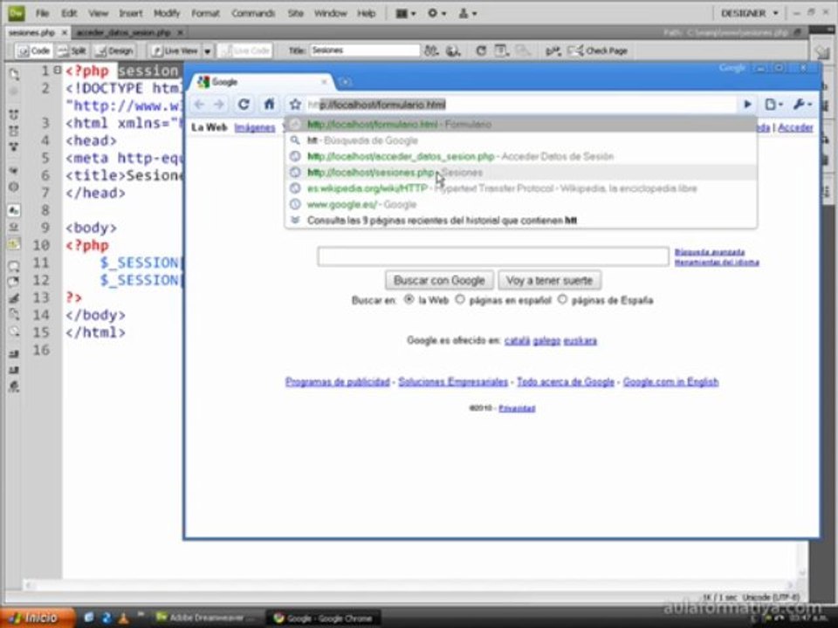Viewport: 838px width, 628px height.
Task: Switch Dreamweaver to Code view
Action: [34, 51]
